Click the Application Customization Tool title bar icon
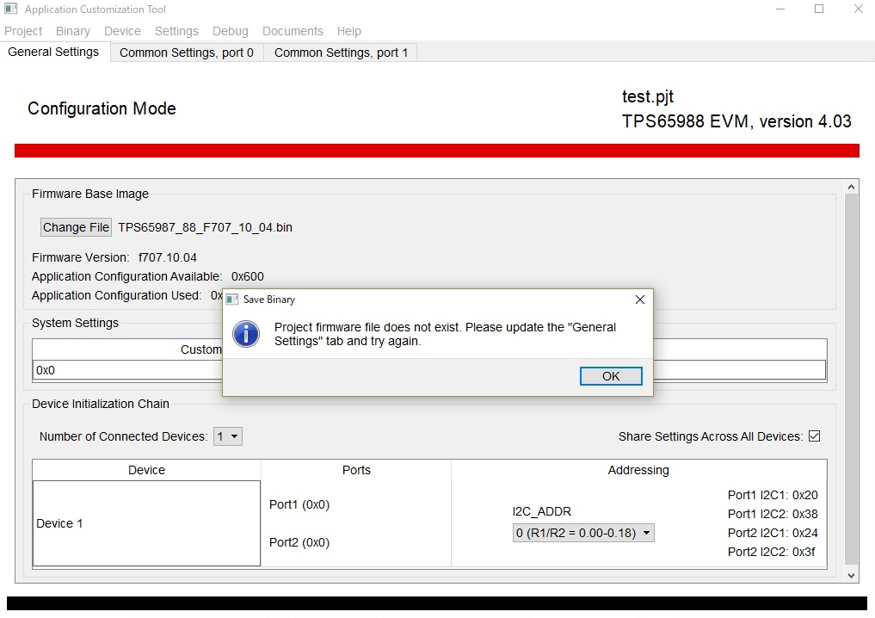 coord(10,9)
